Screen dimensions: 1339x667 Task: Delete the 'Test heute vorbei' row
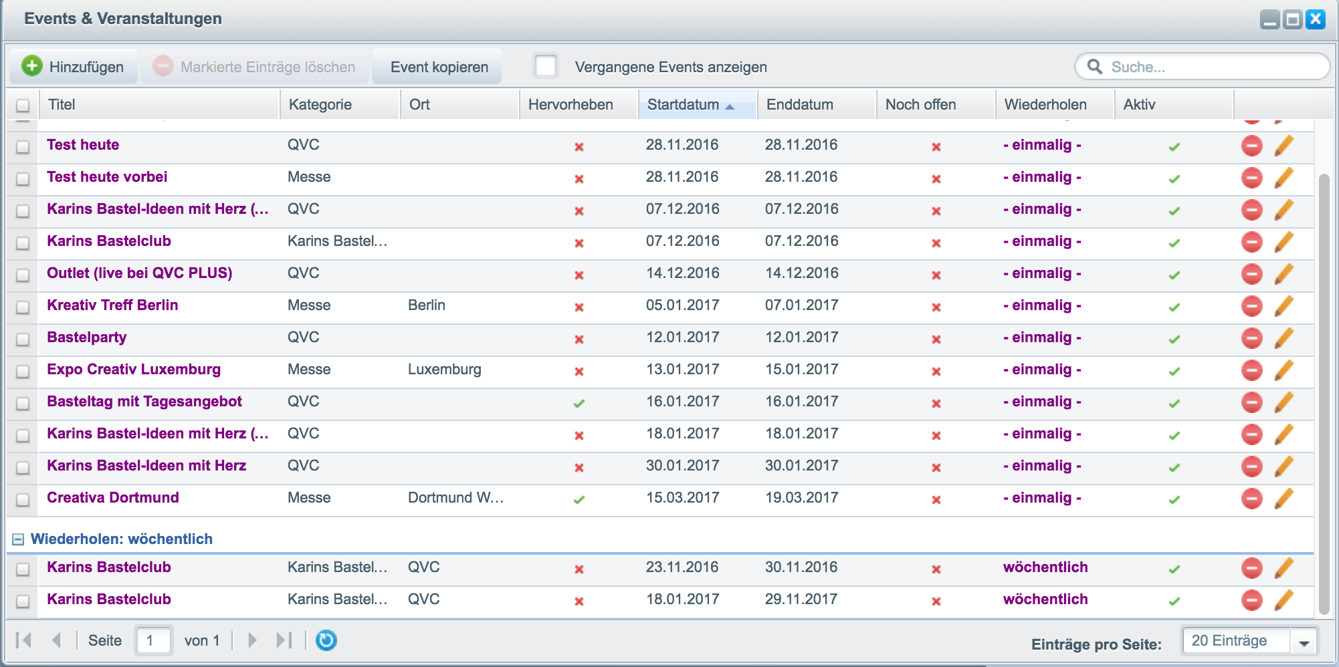point(1251,178)
